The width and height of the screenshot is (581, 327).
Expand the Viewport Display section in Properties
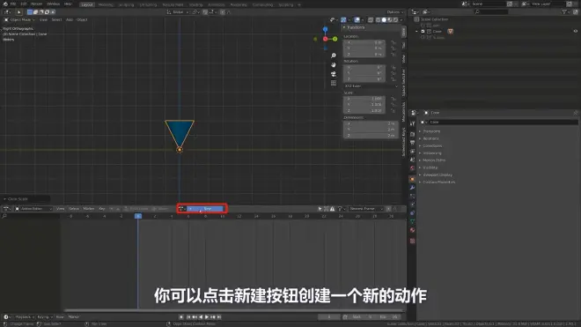pos(438,175)
